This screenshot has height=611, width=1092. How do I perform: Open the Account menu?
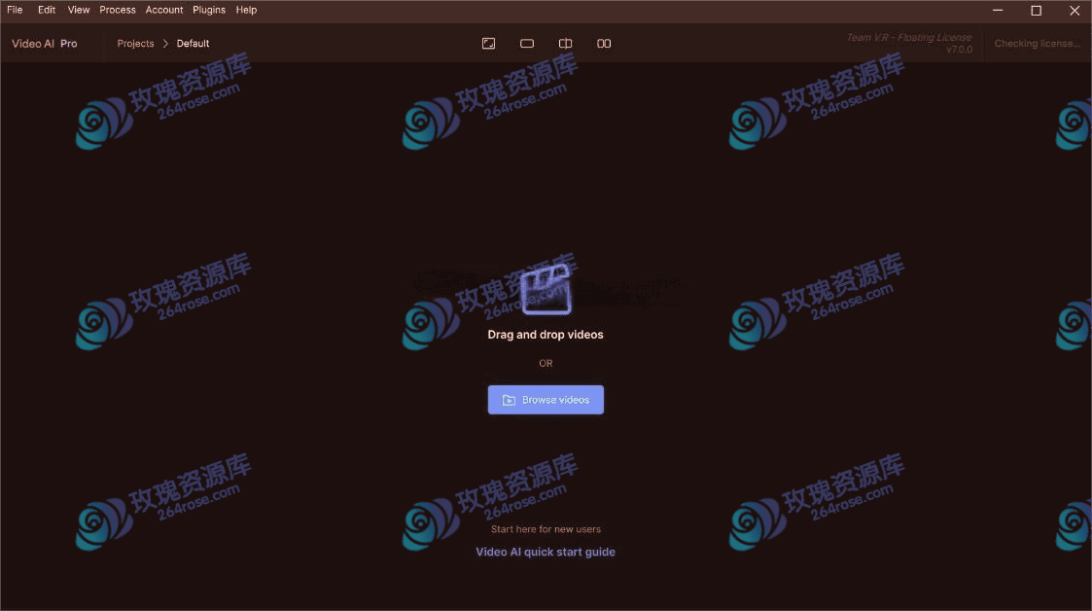pos(164,10)
